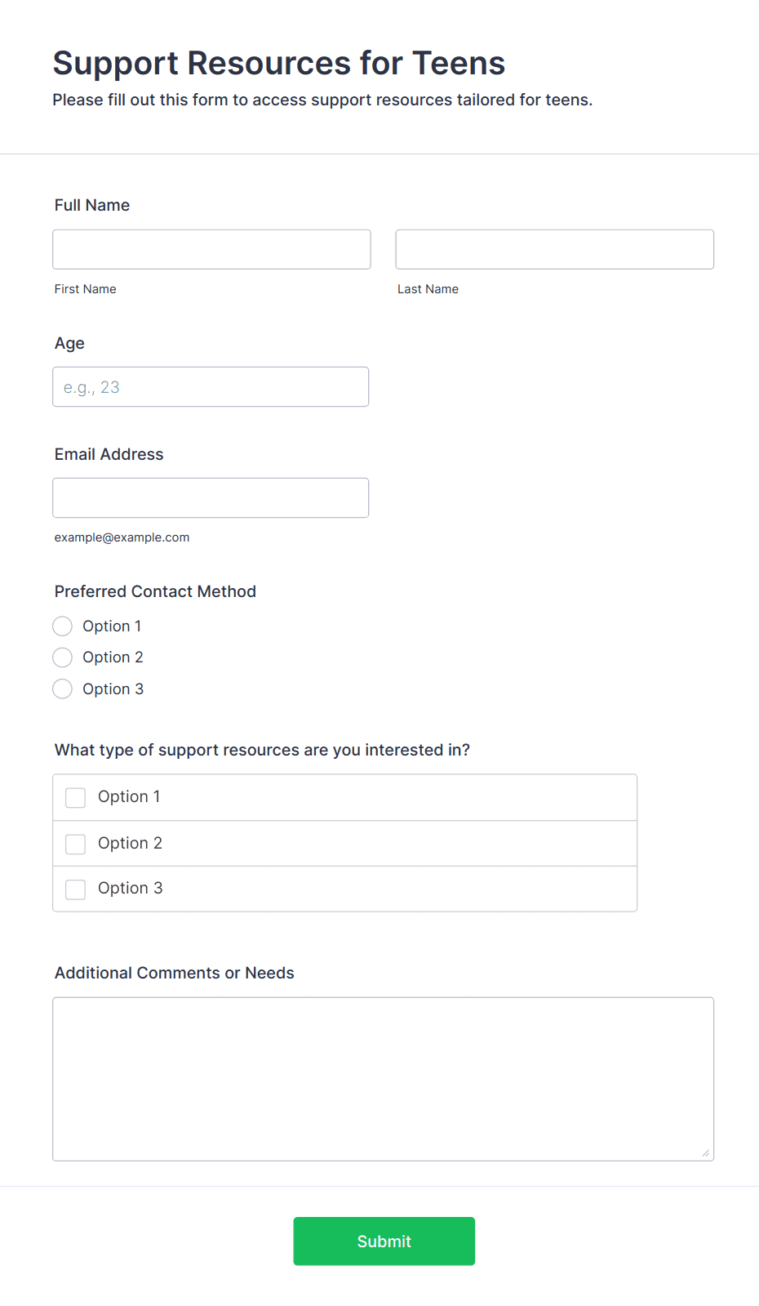
Task: Click the Email Address input box
Action: [x=211, y=497]
